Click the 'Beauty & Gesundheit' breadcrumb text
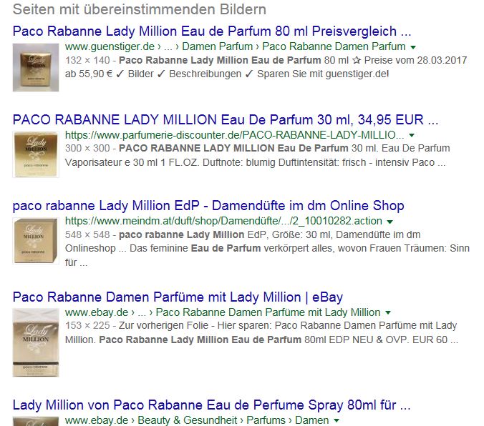The height and width of the screenshot is (426, 484). tap(188, 420)
